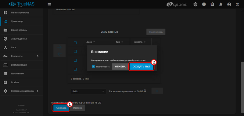Click the TrueNAS SCALE logo
This screenshot has height=116, width=244.
[21, 4]
